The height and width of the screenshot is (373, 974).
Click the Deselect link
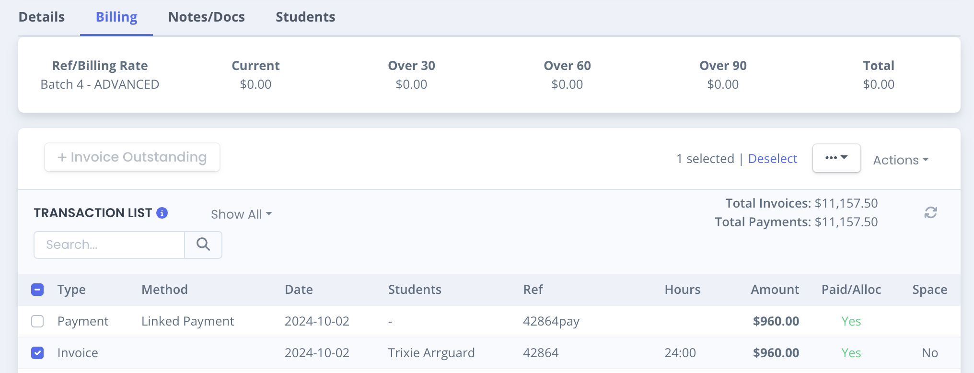click(x=773, y=159)
